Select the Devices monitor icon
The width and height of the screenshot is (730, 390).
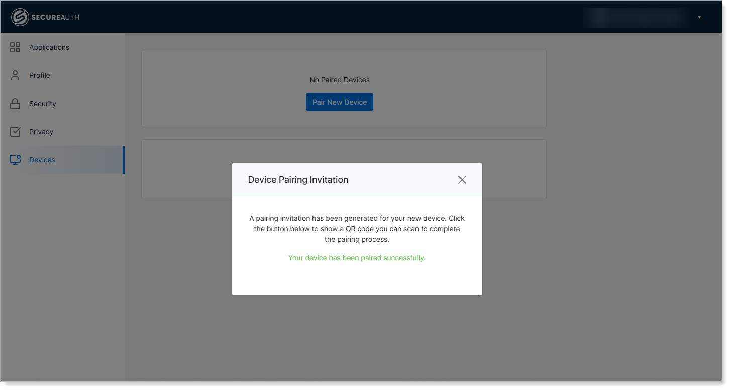pos(15,159)
